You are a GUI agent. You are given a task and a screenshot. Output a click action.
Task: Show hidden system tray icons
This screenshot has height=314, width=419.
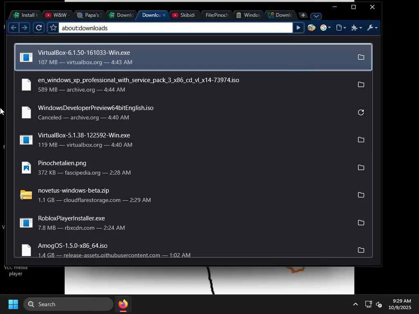(356, 304)
